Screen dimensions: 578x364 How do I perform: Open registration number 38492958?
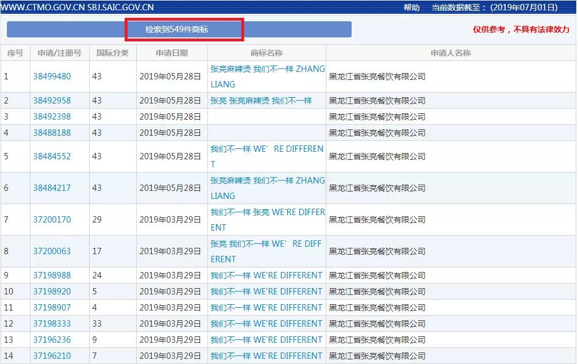click(52, 100)
